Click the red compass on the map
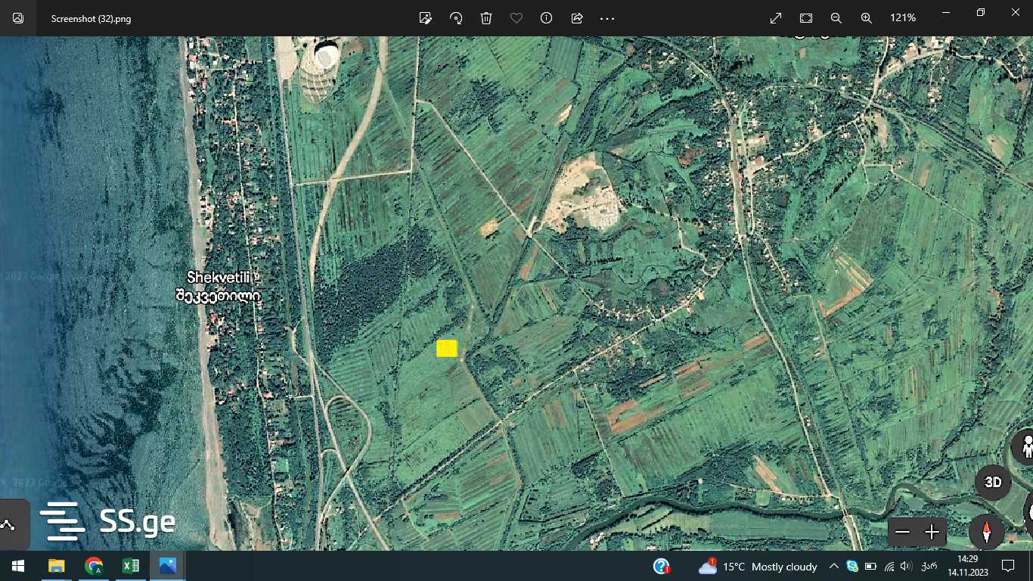The height and width of the screenshot is (581, 1033). 987,531
